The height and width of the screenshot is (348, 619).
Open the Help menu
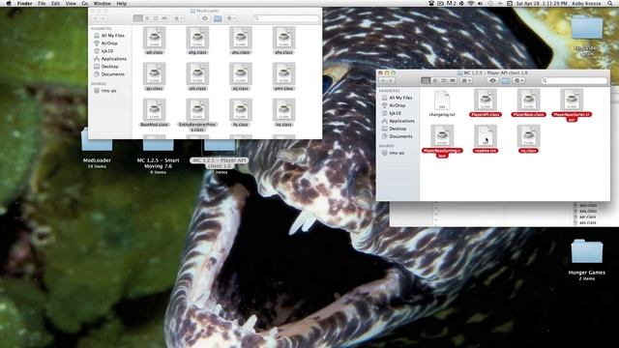(122, 3)
